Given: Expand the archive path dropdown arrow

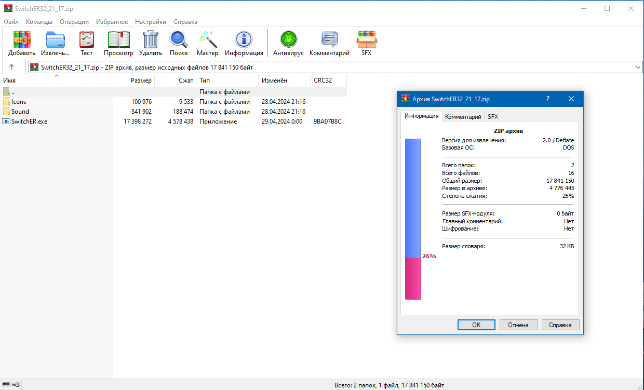Looking at the screenshot, I should 638,68.
